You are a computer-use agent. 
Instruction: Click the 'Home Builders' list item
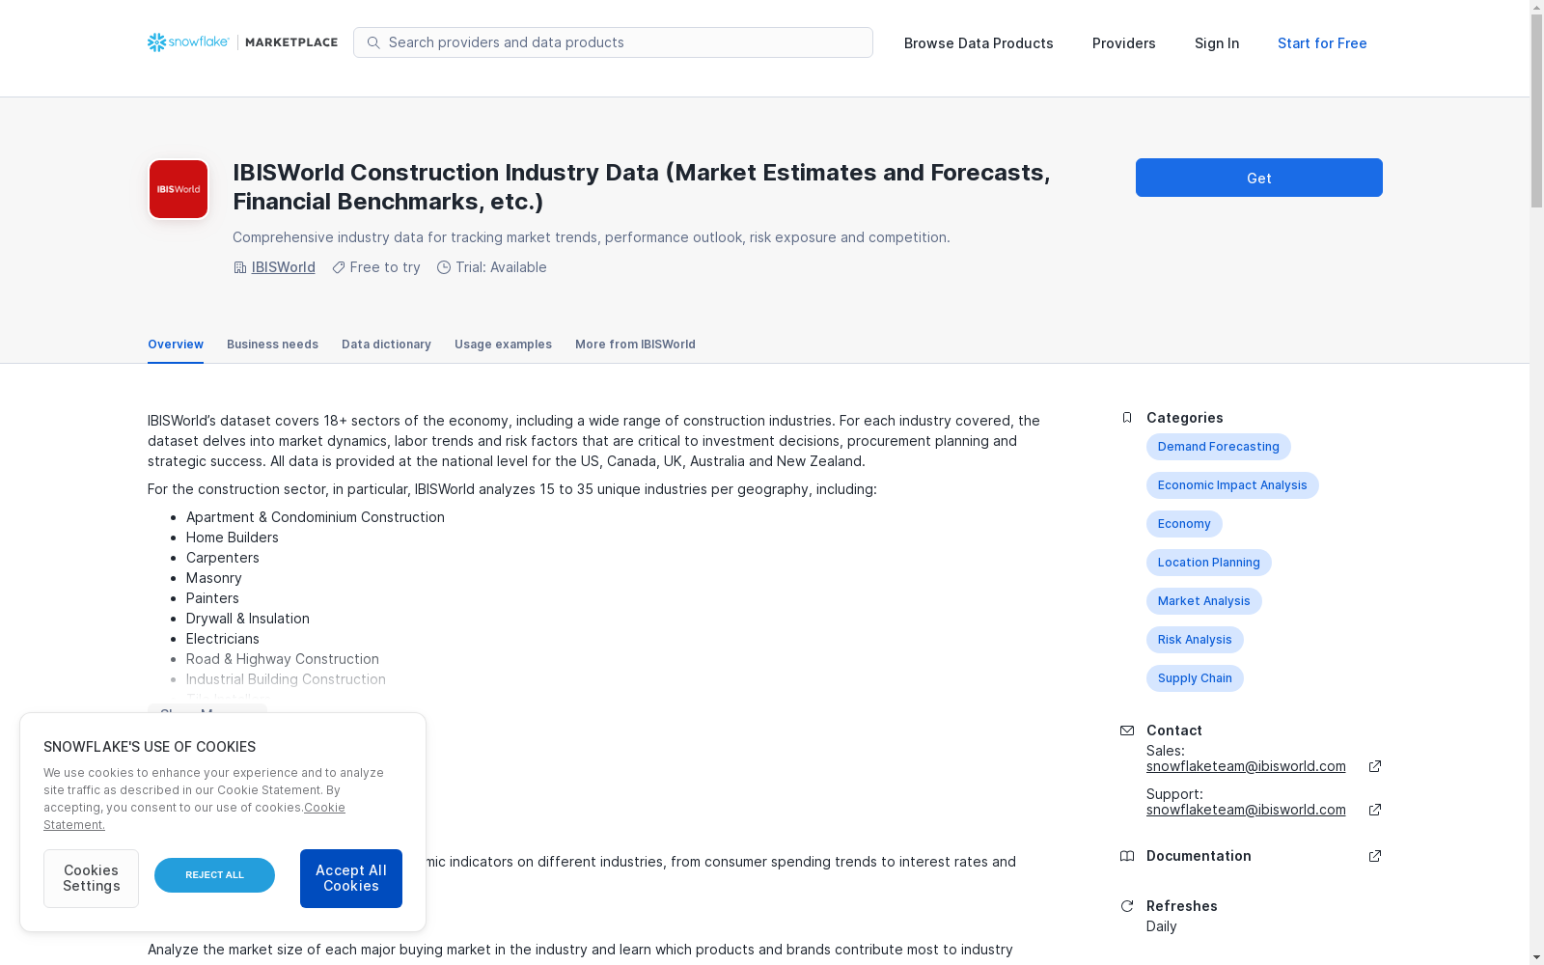233,538
